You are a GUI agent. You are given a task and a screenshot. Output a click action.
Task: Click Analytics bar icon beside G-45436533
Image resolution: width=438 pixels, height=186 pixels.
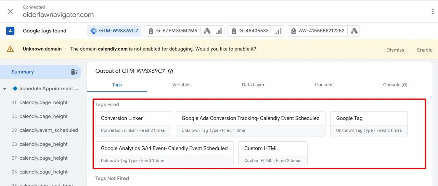278,31
